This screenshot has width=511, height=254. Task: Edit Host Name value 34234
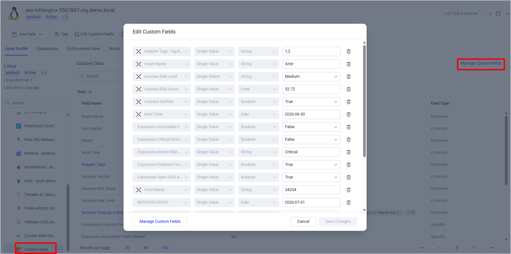pos(311,190)
